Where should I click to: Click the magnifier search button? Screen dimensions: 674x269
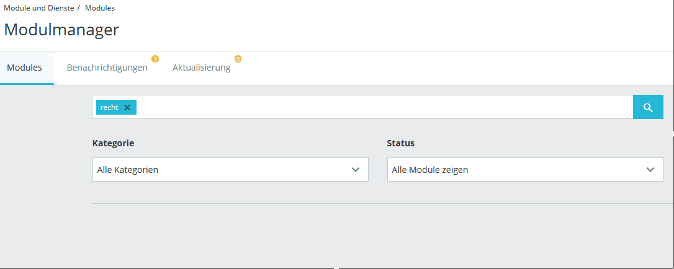pyautogui.click(x=648, y=107)
